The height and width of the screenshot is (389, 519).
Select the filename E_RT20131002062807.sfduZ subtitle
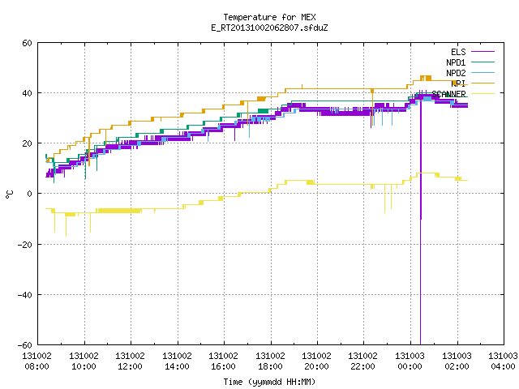pos(269,28)
